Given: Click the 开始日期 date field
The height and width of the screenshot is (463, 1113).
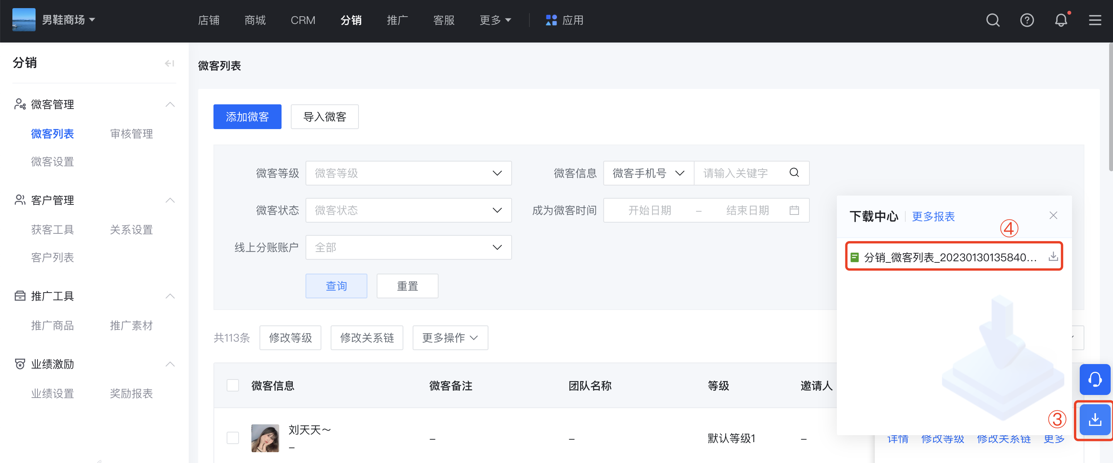Looking at the screenshot, I should click(x=649, y=210).
